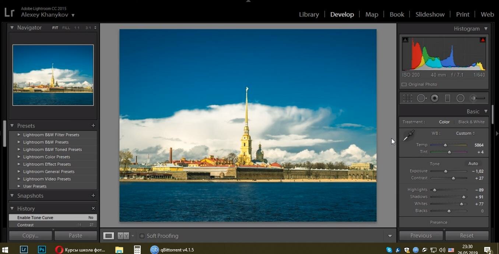Toggle shadow clipping indicator in histogram
The height and width of the screenshot is (254, 499).
405,40
